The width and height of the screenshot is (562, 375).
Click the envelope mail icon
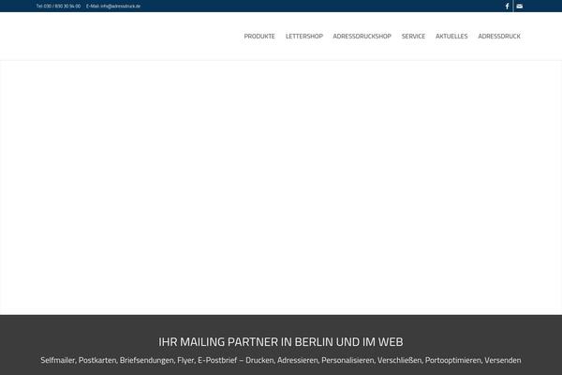[x=520, y=6]
